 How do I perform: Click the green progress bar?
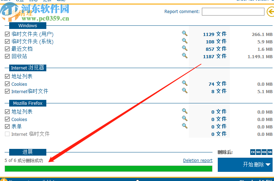(108, 169)
